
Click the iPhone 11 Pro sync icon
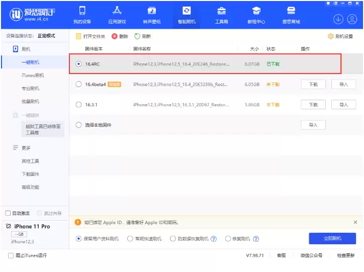[9, 226]
